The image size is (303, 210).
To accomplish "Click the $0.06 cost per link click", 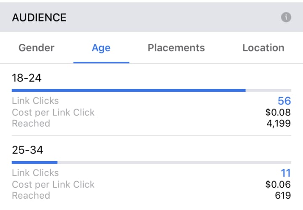I will [x=278, y=184].
